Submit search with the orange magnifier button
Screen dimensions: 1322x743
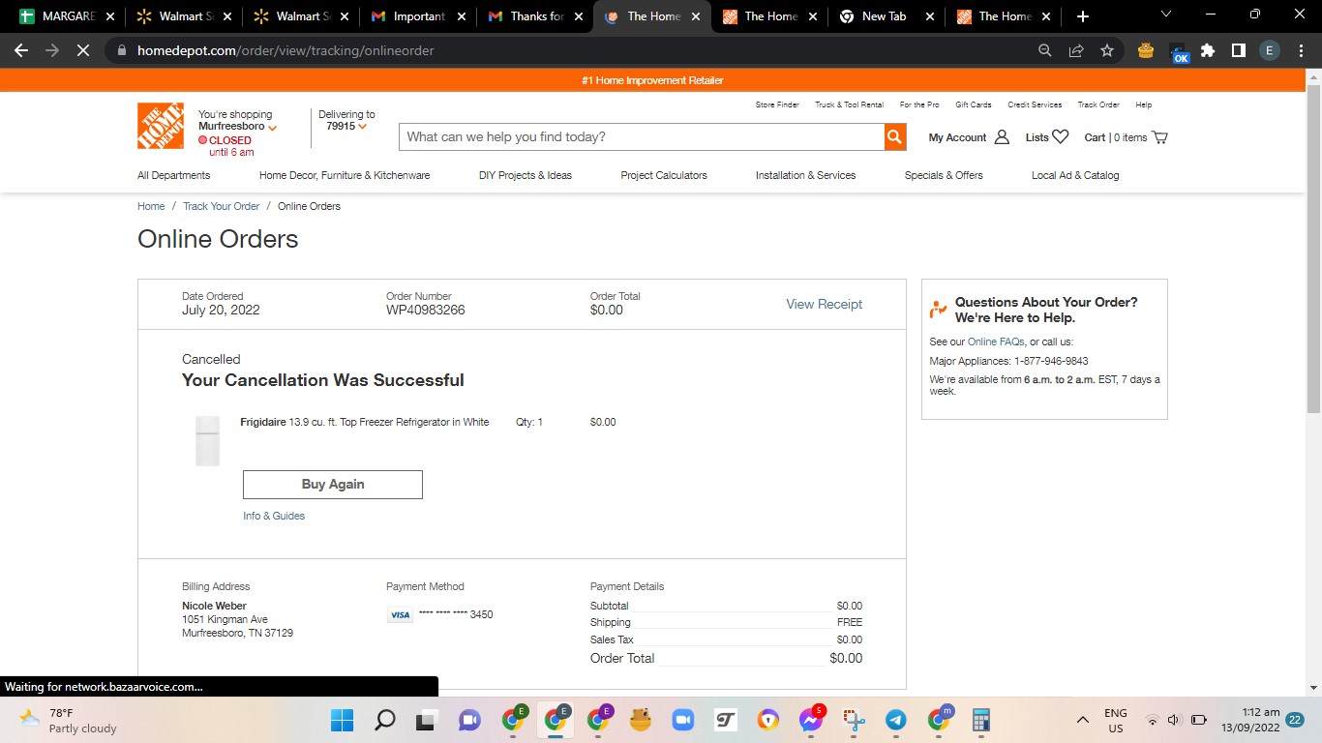(895, 136)
